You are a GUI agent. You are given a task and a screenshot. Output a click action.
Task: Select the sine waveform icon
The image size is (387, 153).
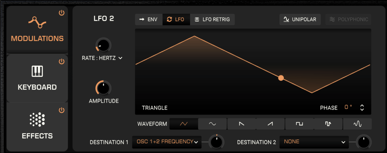pos(212,124)
